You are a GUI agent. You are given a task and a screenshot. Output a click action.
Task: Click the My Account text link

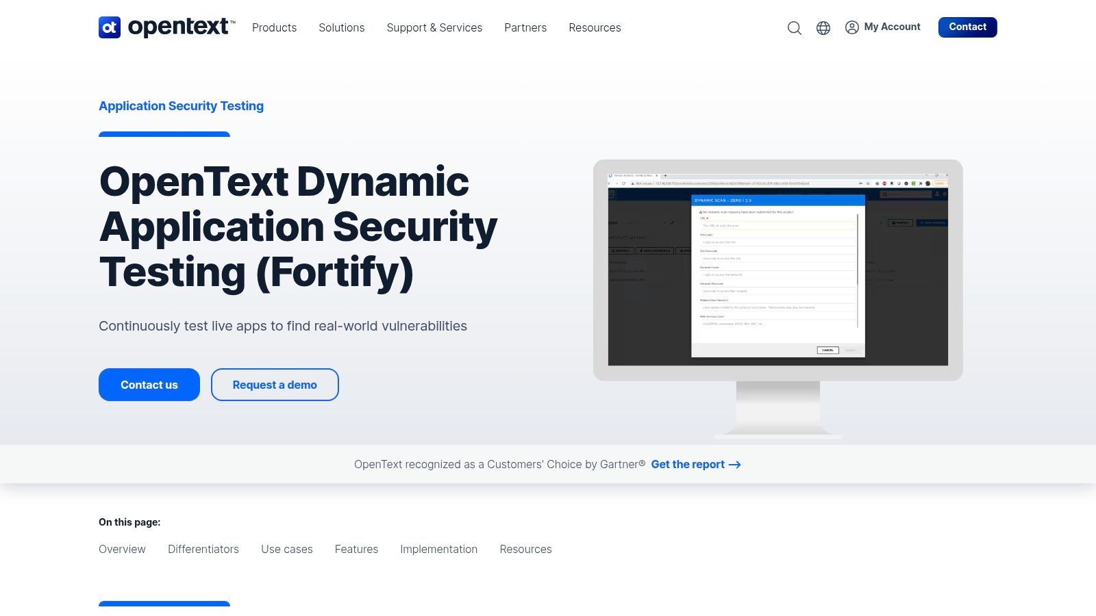click(892, 27)
